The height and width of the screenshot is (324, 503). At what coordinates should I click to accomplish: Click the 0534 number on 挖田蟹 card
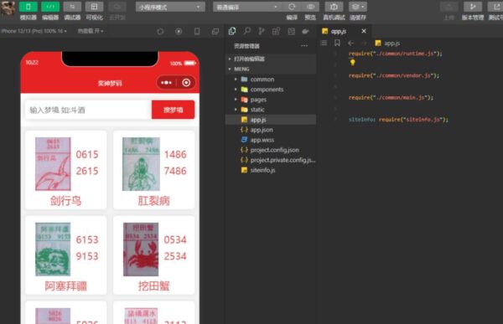[175, 239]
